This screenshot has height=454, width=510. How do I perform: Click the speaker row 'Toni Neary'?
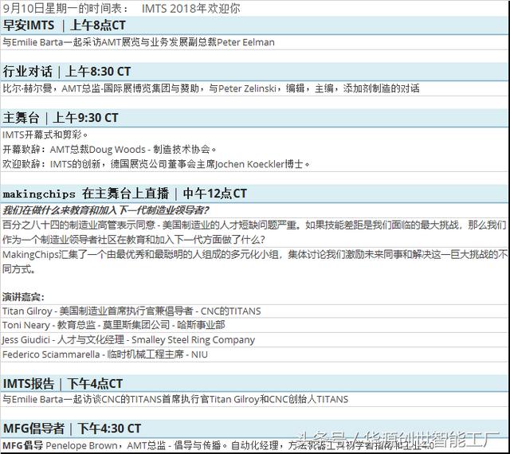(113, 325)
